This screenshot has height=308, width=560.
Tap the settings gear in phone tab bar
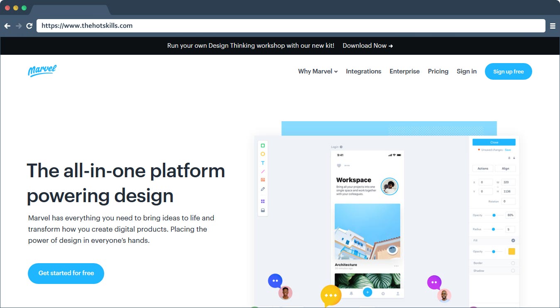[x=383, y=293]
